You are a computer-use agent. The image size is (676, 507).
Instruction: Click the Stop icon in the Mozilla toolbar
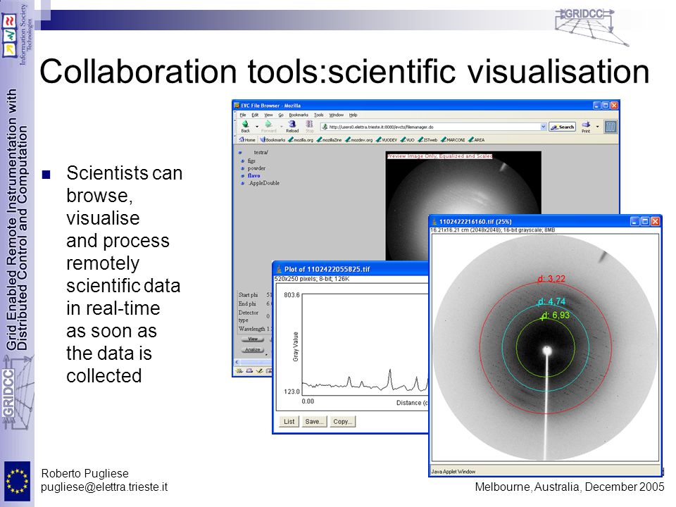pyautogui.click(x=309, y=124)
